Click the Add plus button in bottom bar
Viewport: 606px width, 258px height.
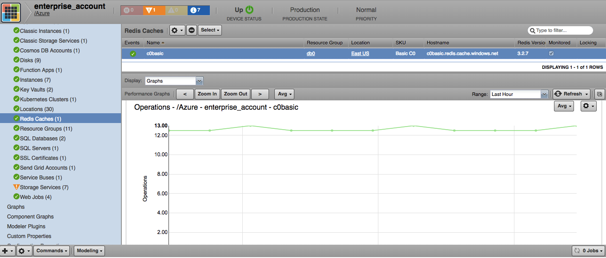click(x=8, y=251)
